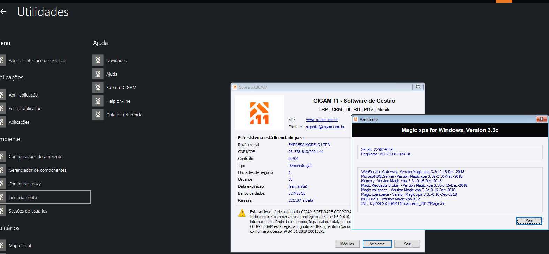The width and height of the screenshot is (549, 254).
Task: Click the Serial: 229834669 line
Action: click(377, 149)
